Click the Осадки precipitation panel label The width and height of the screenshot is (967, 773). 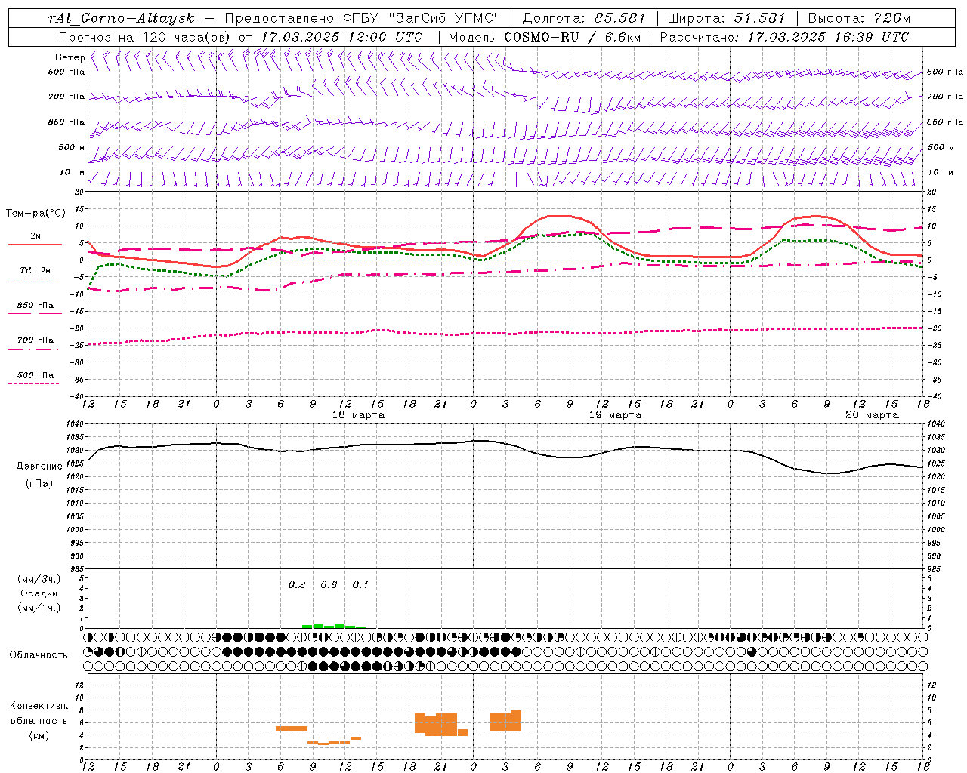[x=39, y=593]
